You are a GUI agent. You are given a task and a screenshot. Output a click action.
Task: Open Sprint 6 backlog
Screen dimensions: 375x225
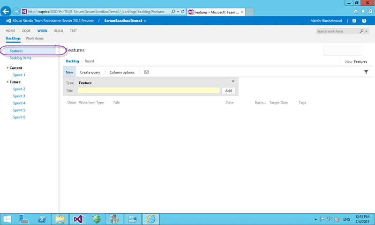point(19,117)
